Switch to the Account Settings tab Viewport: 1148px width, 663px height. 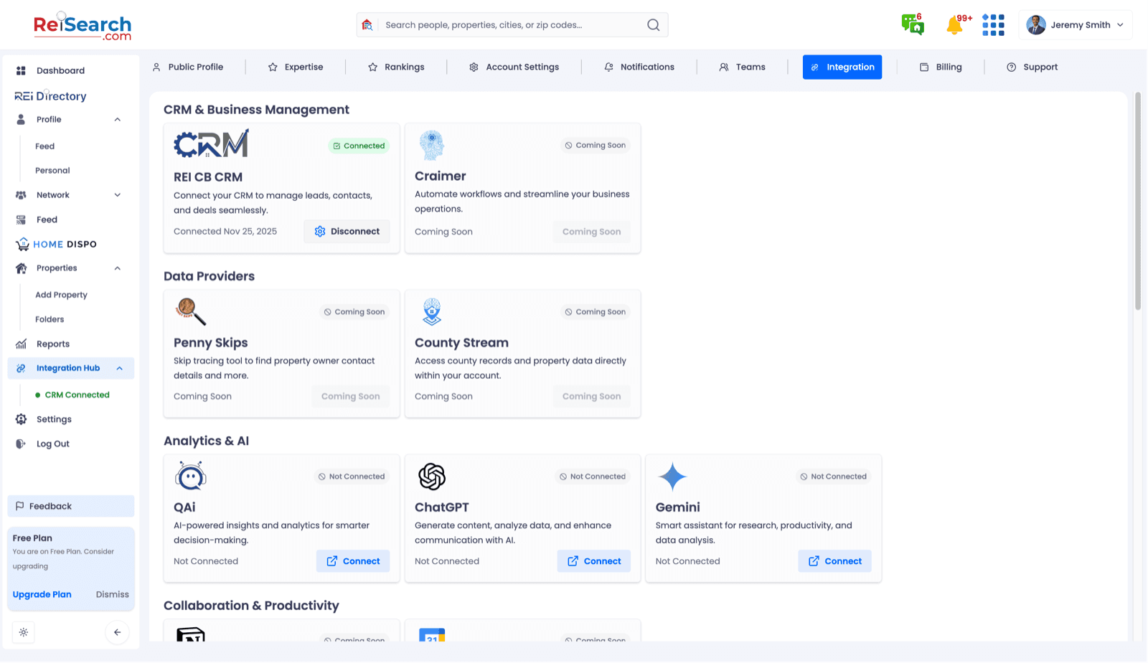point(514,67)
